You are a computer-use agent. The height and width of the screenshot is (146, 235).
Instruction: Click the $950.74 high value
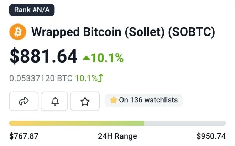click(x=211, y=136)
